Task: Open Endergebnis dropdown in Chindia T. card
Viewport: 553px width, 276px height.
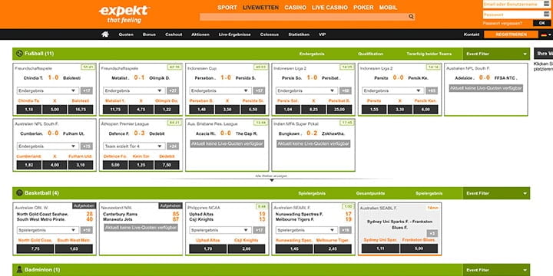Action: point(48,90)
